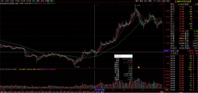Add stock via +自选 button
198x93 pixels.
click(163, 1)
